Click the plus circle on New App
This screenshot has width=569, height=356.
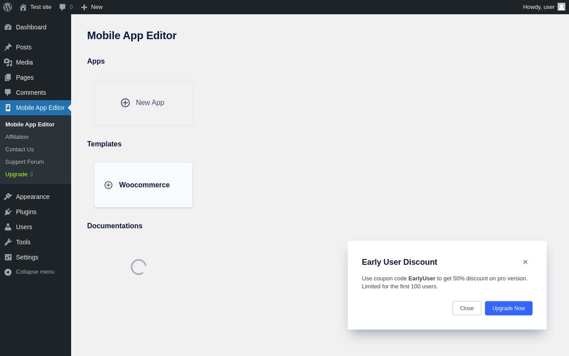[125, 103]
